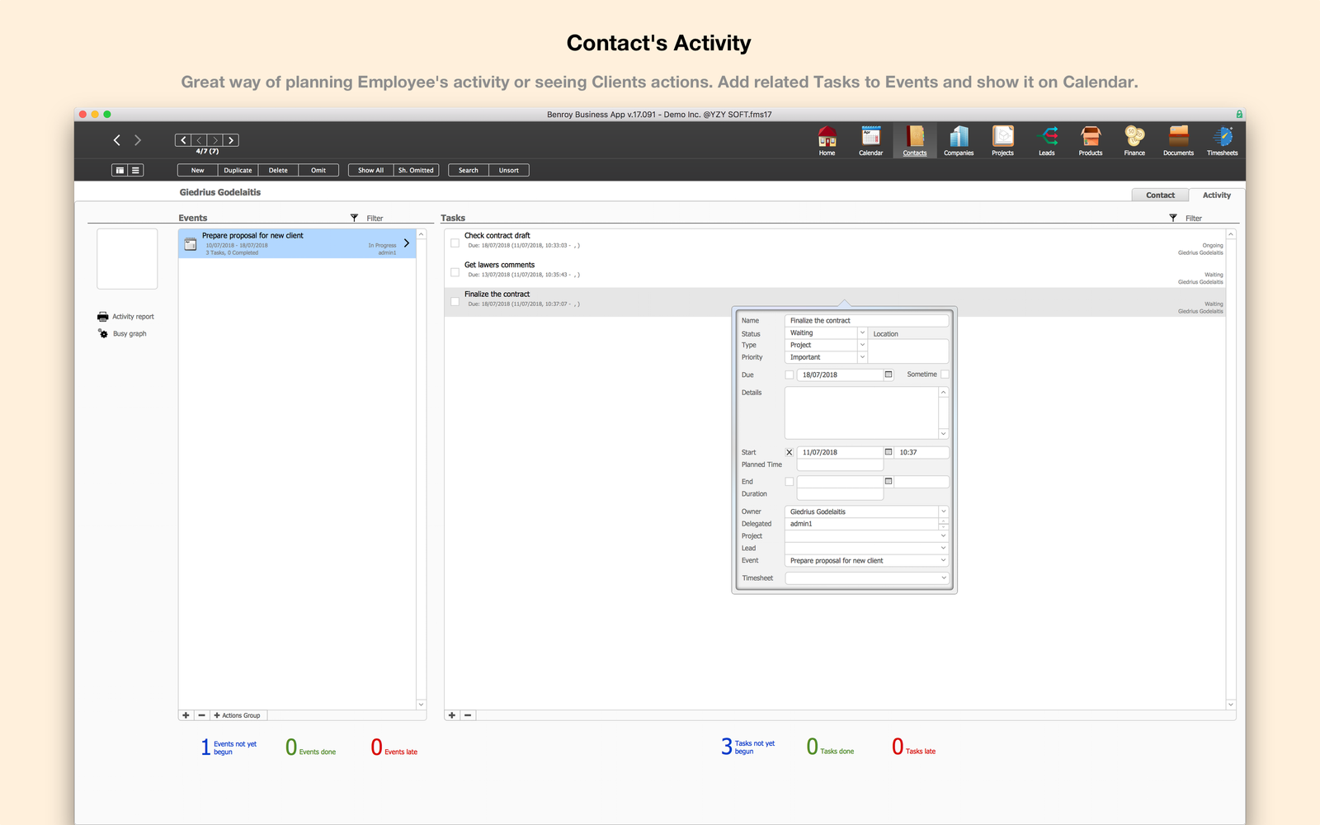The width and height of the screenshot is (1320, 825).
Task: Uncheck the Start date checkbox
Action: 790,452
